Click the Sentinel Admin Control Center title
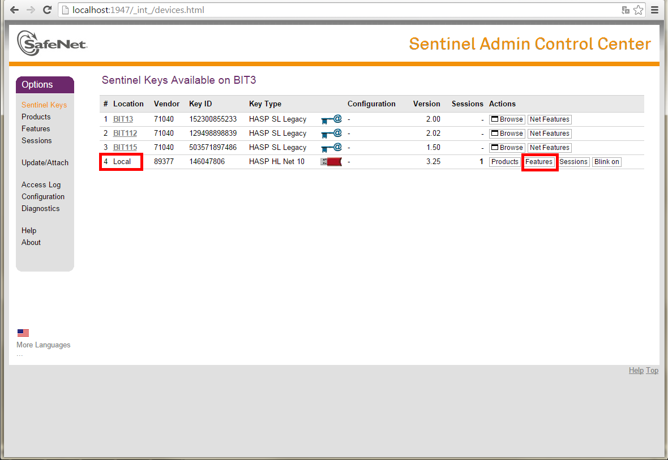This screenshot has width=668, height=460. click(x=530, y=44)
